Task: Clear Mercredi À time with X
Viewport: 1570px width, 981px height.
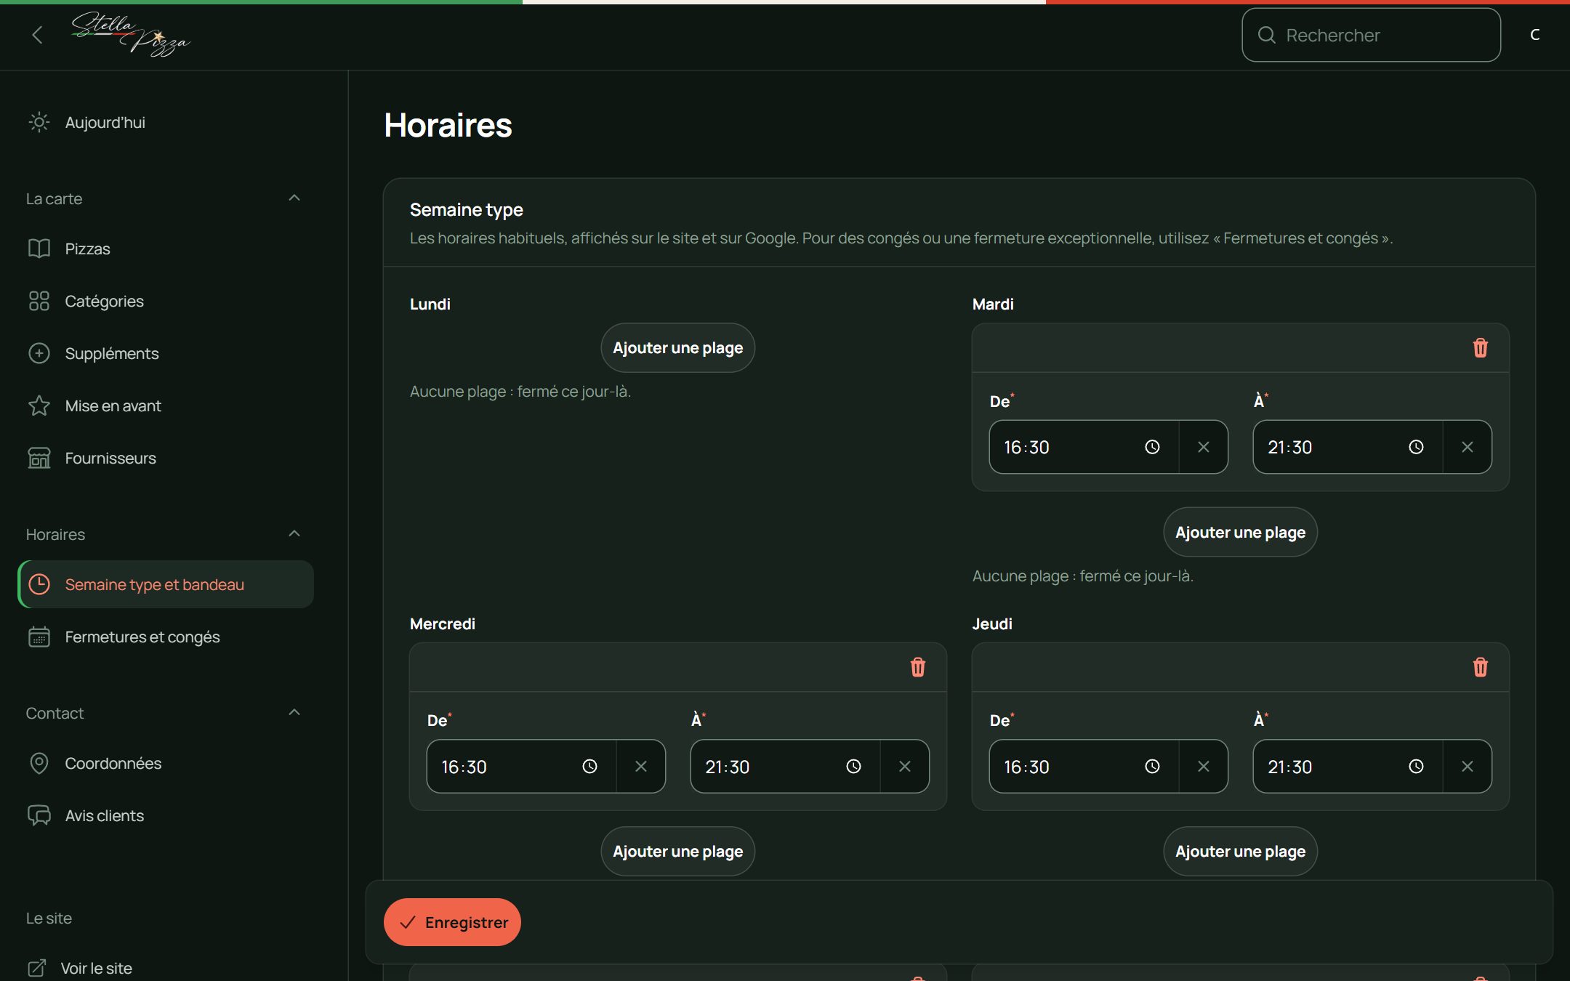Action: pyautogui.click(x=904, y=766)
